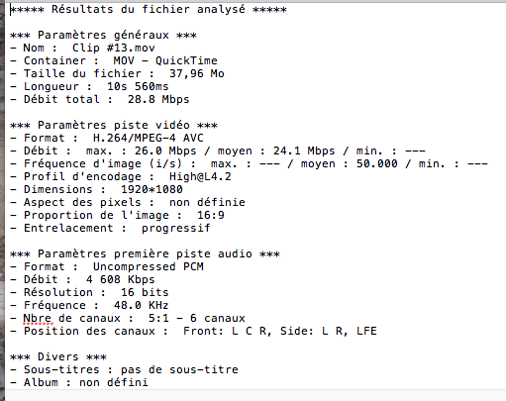Click the 'Paramètres piste vidéo' section header
Screen dimensions: 506x401
[114, 125]
